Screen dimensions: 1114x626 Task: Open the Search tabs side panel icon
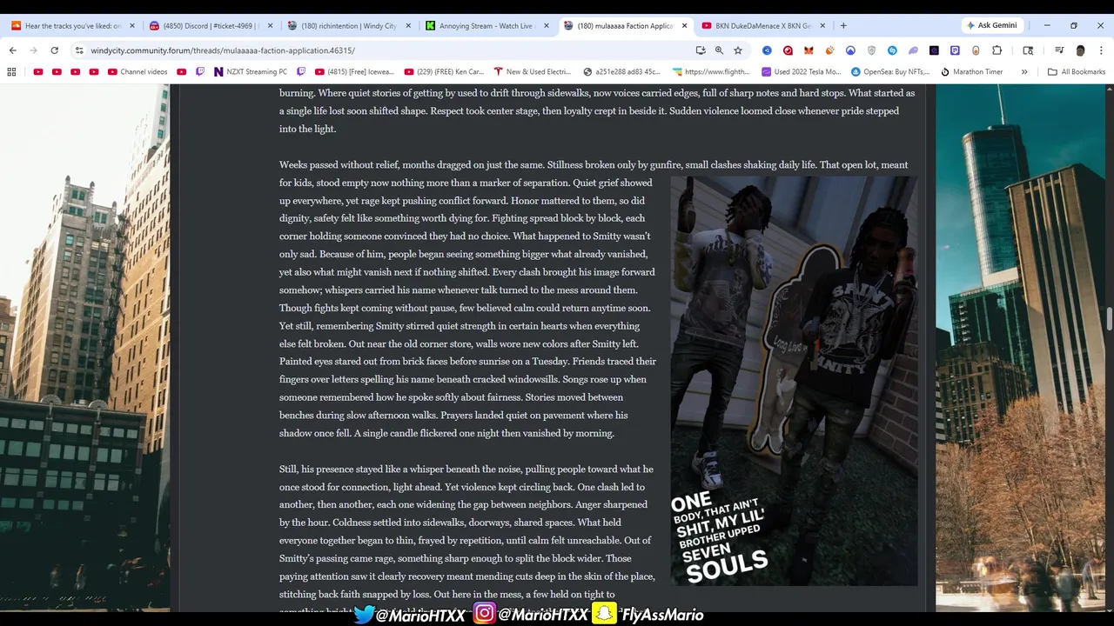click(x=1028, y=50)
